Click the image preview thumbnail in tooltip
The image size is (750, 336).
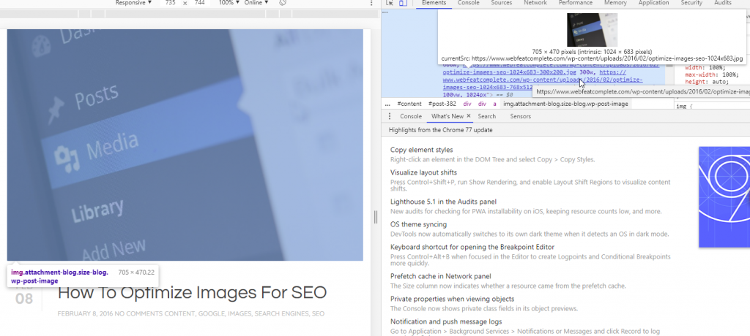[592, 30]
